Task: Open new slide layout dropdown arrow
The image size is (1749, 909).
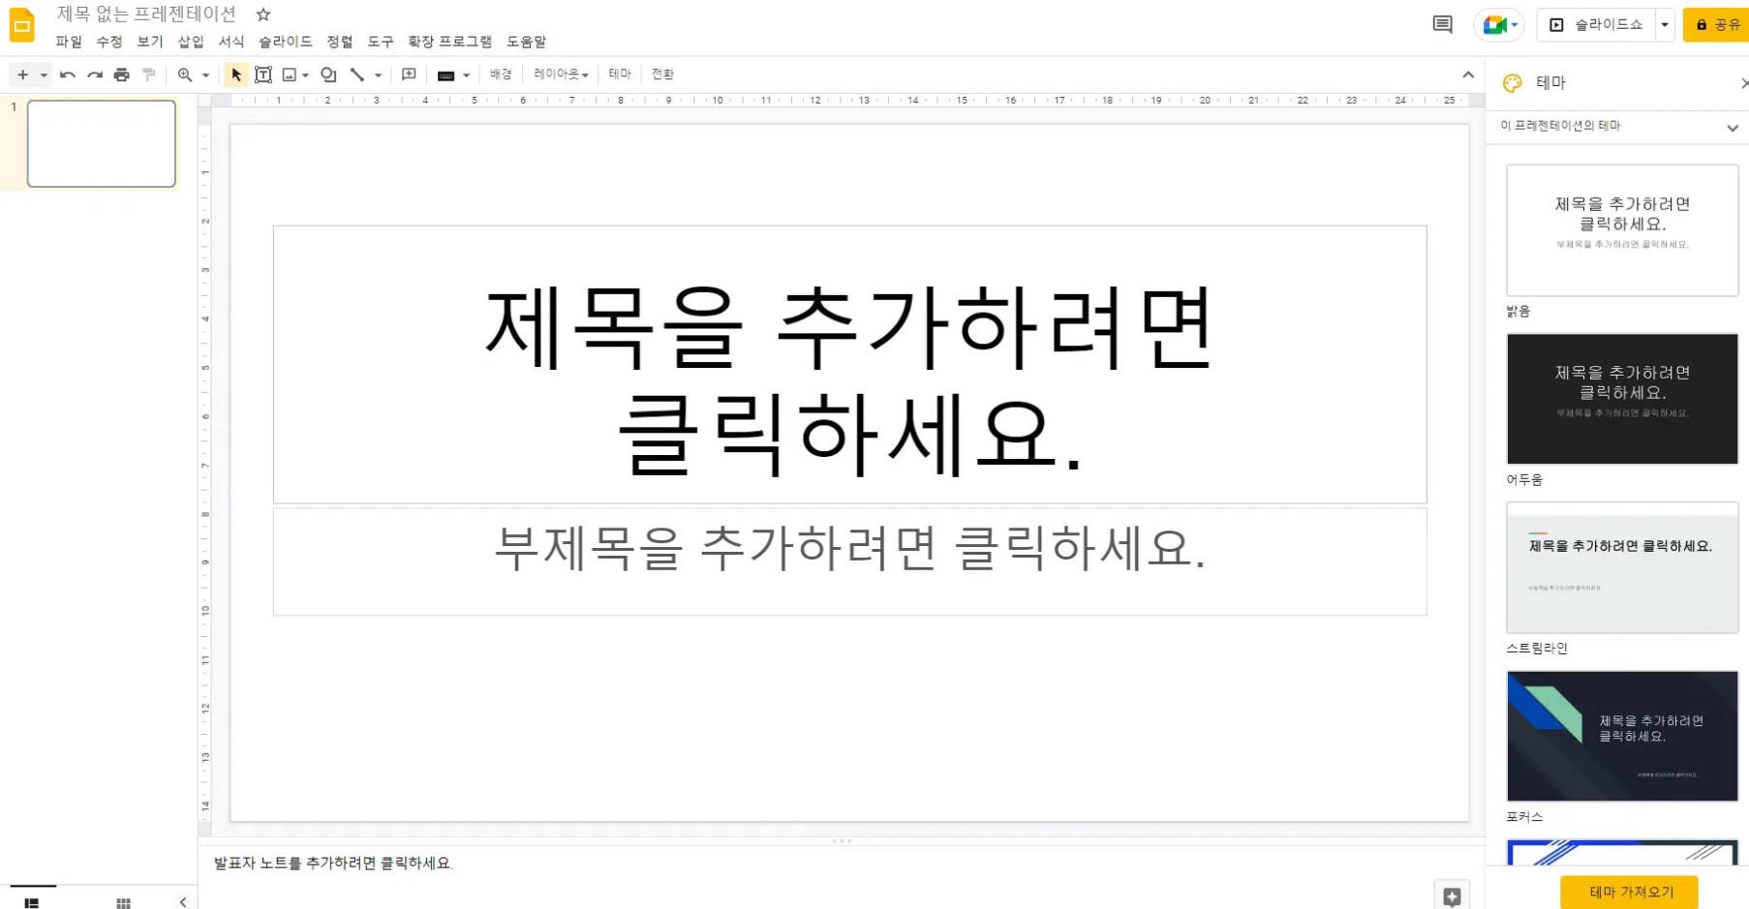Action: tap(44, 75)
